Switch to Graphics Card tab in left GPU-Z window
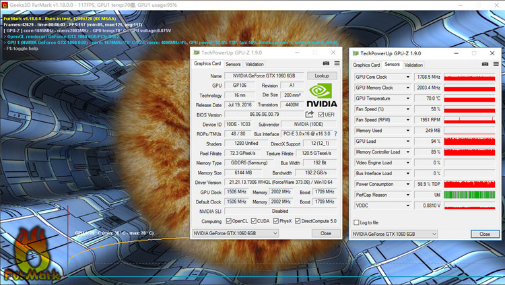505x285 pixels. (207, 63)
